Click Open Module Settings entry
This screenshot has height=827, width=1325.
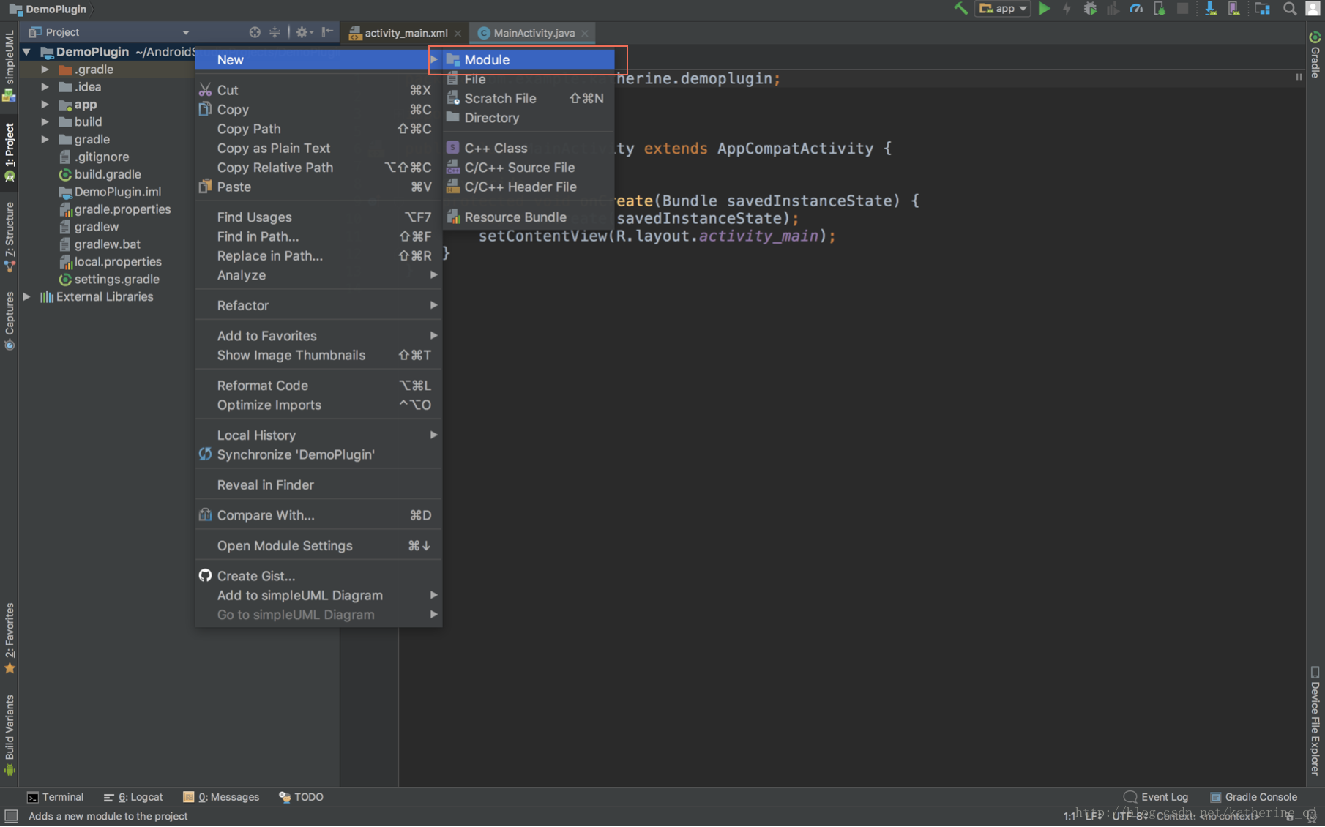318,546
